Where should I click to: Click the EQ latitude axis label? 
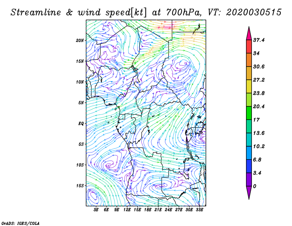point(81,124)
